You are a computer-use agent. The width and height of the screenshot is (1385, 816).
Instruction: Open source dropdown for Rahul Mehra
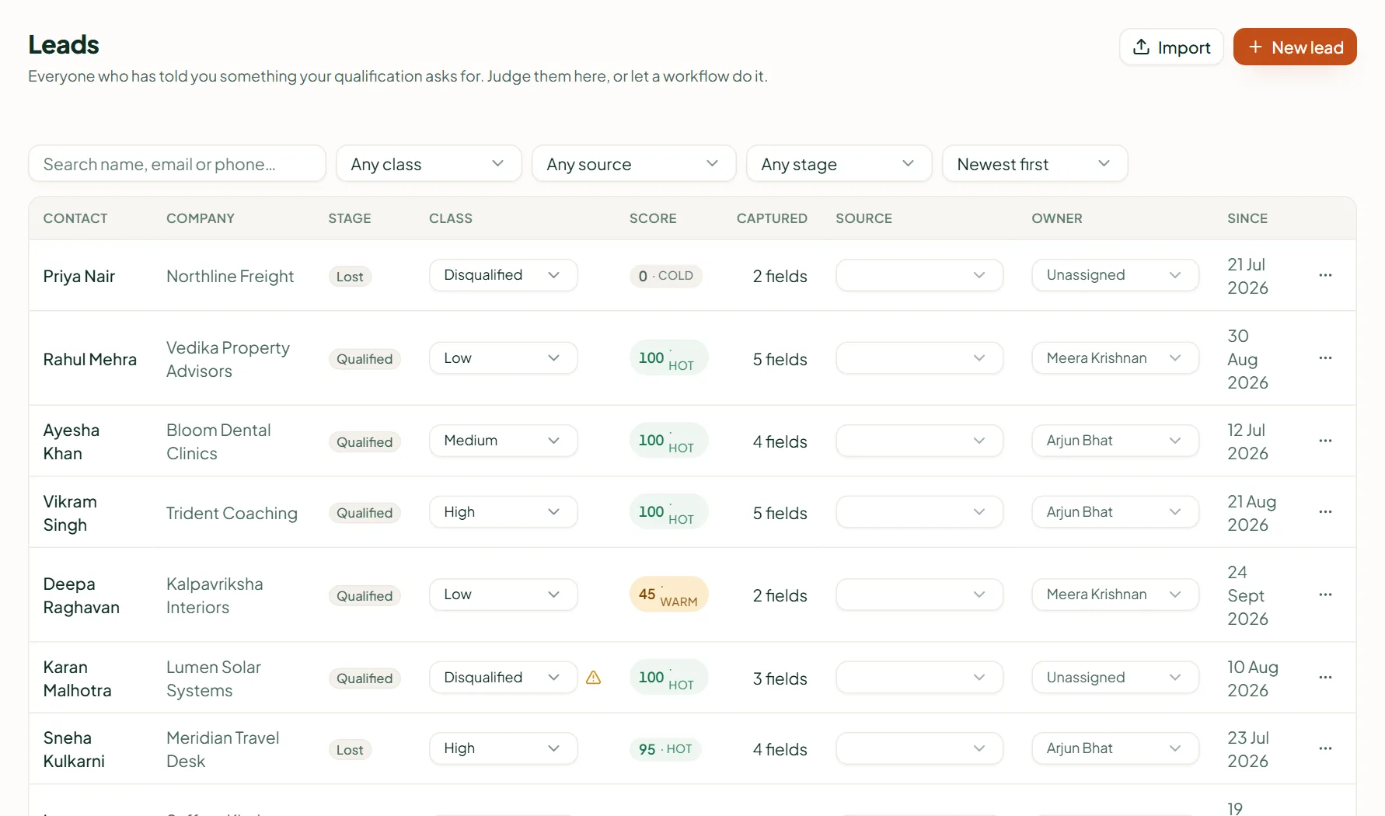click(919, 358)
